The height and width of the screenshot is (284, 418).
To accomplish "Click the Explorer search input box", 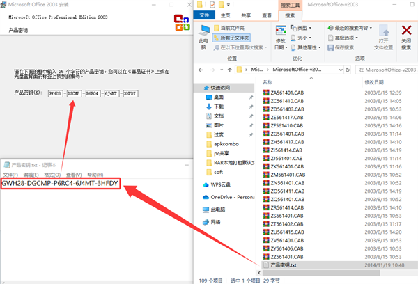I will (387, 70).
